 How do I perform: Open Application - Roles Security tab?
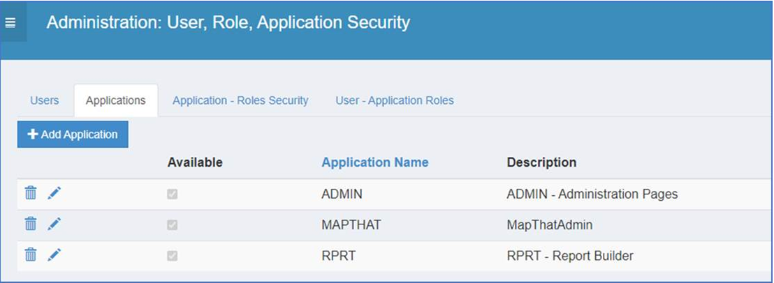[240, 100]
